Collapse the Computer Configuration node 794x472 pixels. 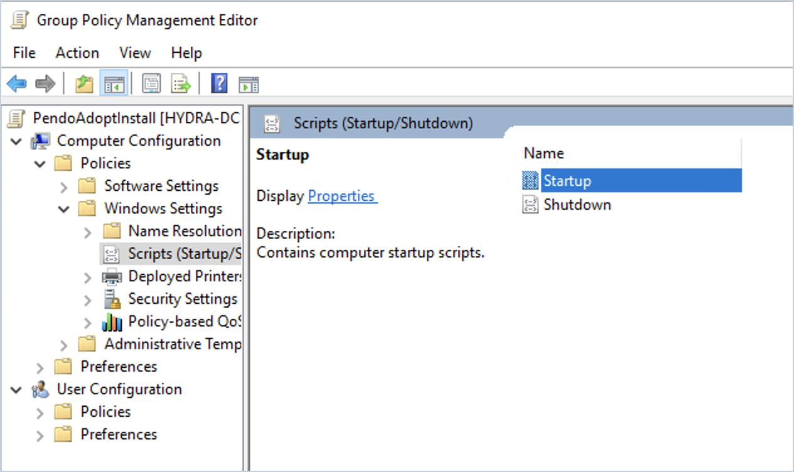pyautogui.click(x=16, y=142)
